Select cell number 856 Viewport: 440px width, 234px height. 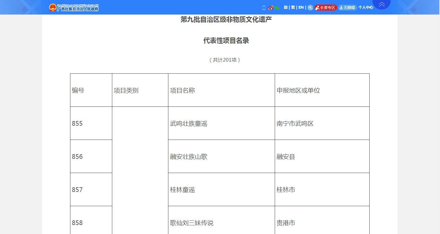[x=77, y=157]
